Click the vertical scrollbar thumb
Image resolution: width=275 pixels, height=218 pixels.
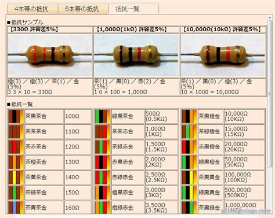pyautogui.click(x=270, y=94)
